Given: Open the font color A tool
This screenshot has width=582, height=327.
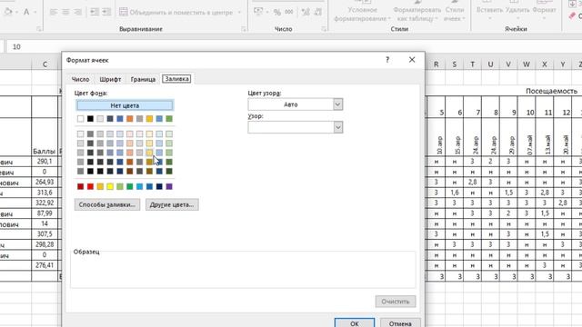Looking at the screenshot, I should pyautogui.click(x=26, y=12).
